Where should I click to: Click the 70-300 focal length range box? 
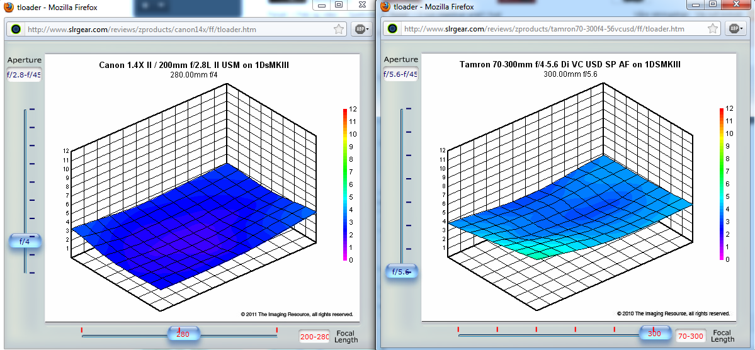click(x=691, y=336)
